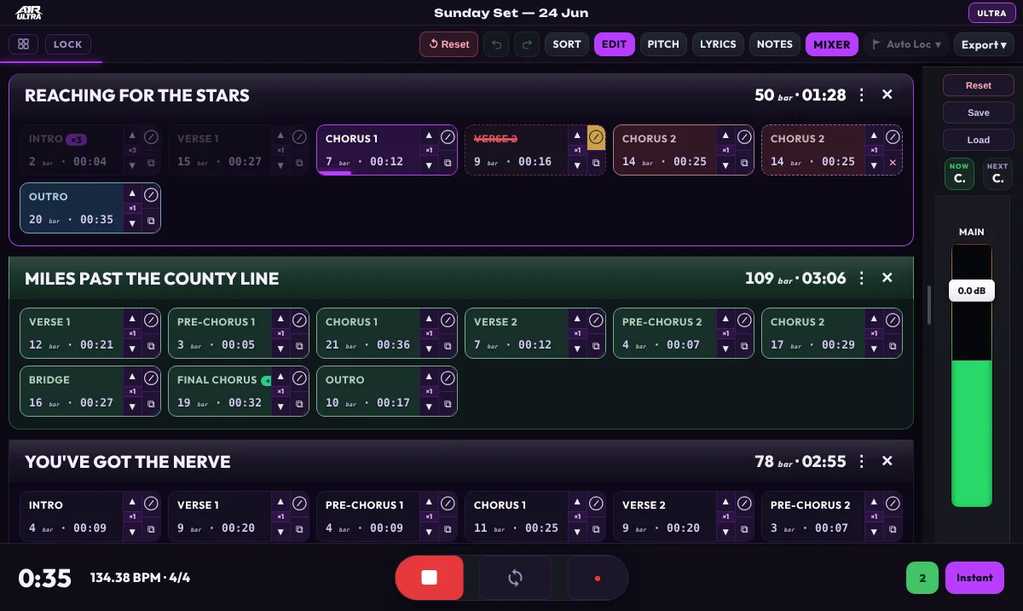Click the AIR Ultra logo
The image size is (1023, 611).
[29, 13]
